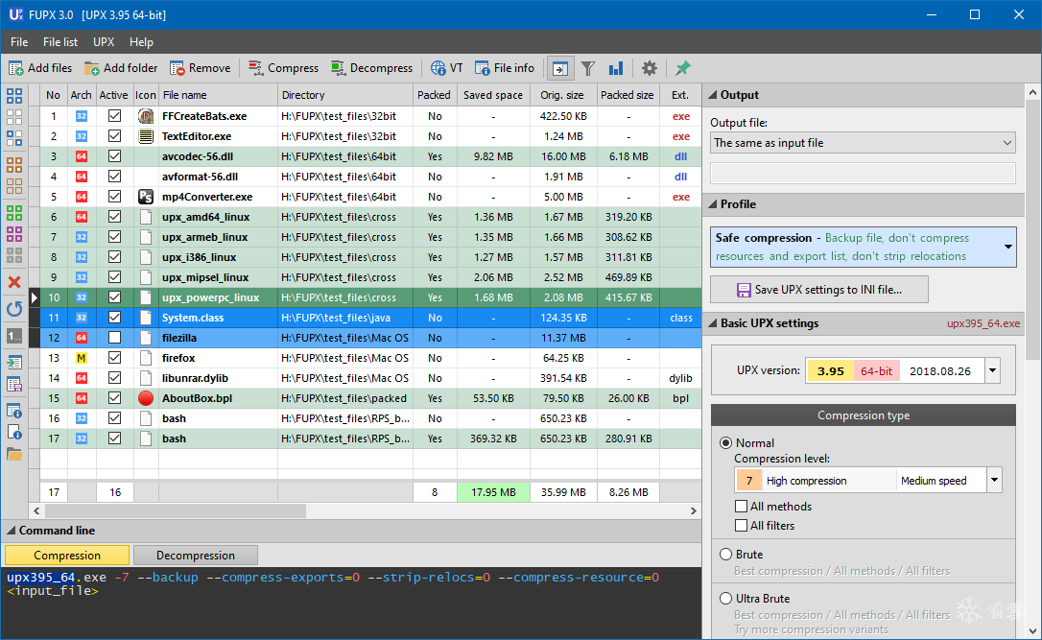
Task: Sort by the Saved space column header
Action: pyautogui.click(x=493, y=95)
